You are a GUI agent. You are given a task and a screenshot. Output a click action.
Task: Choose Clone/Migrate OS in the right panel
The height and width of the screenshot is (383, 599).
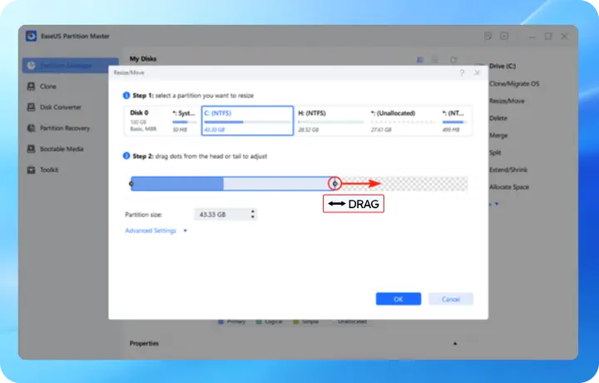(x=514, y=84)
